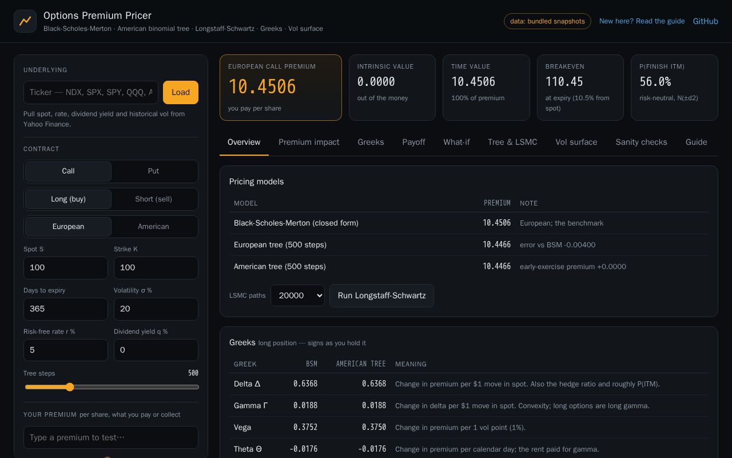Click the Theta Θ row label
732x458 pixels.
pyautogui.click(x=248, y=449)
